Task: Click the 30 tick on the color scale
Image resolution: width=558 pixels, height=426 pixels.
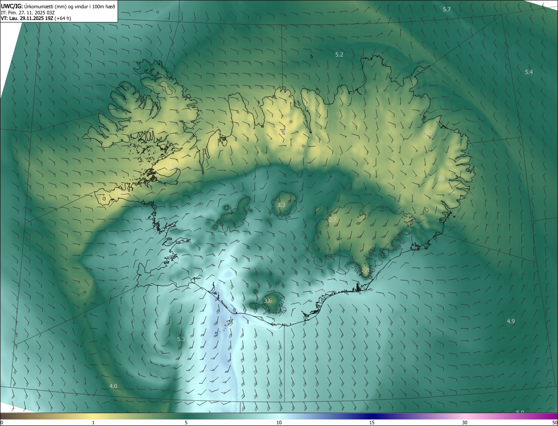Action: coord(465,423)
